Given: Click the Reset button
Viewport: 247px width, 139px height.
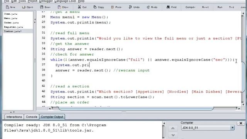Looking at the screenshot, I should [205, 7].
